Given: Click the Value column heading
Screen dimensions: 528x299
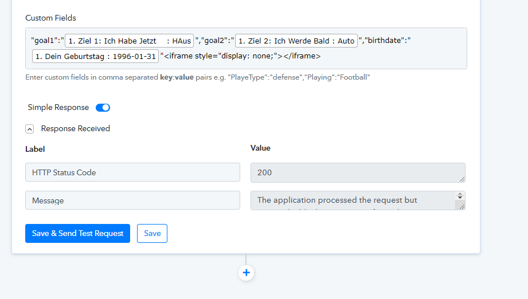Looking at the screenshot, I should 260,148.
